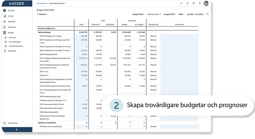Expand the Demoföretag 2021 company dropdown
Screen dimensions: 255x139
[x=57, y=3]
